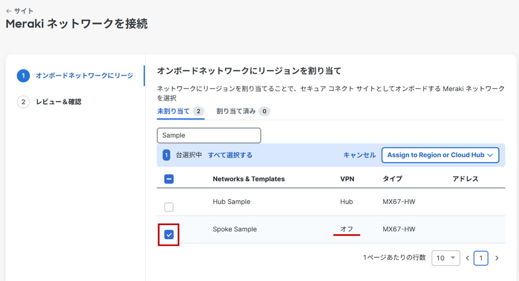Click step 2 circle icon in wizard
This screenshot has height=281, width=519.
(x=23, y=102)
